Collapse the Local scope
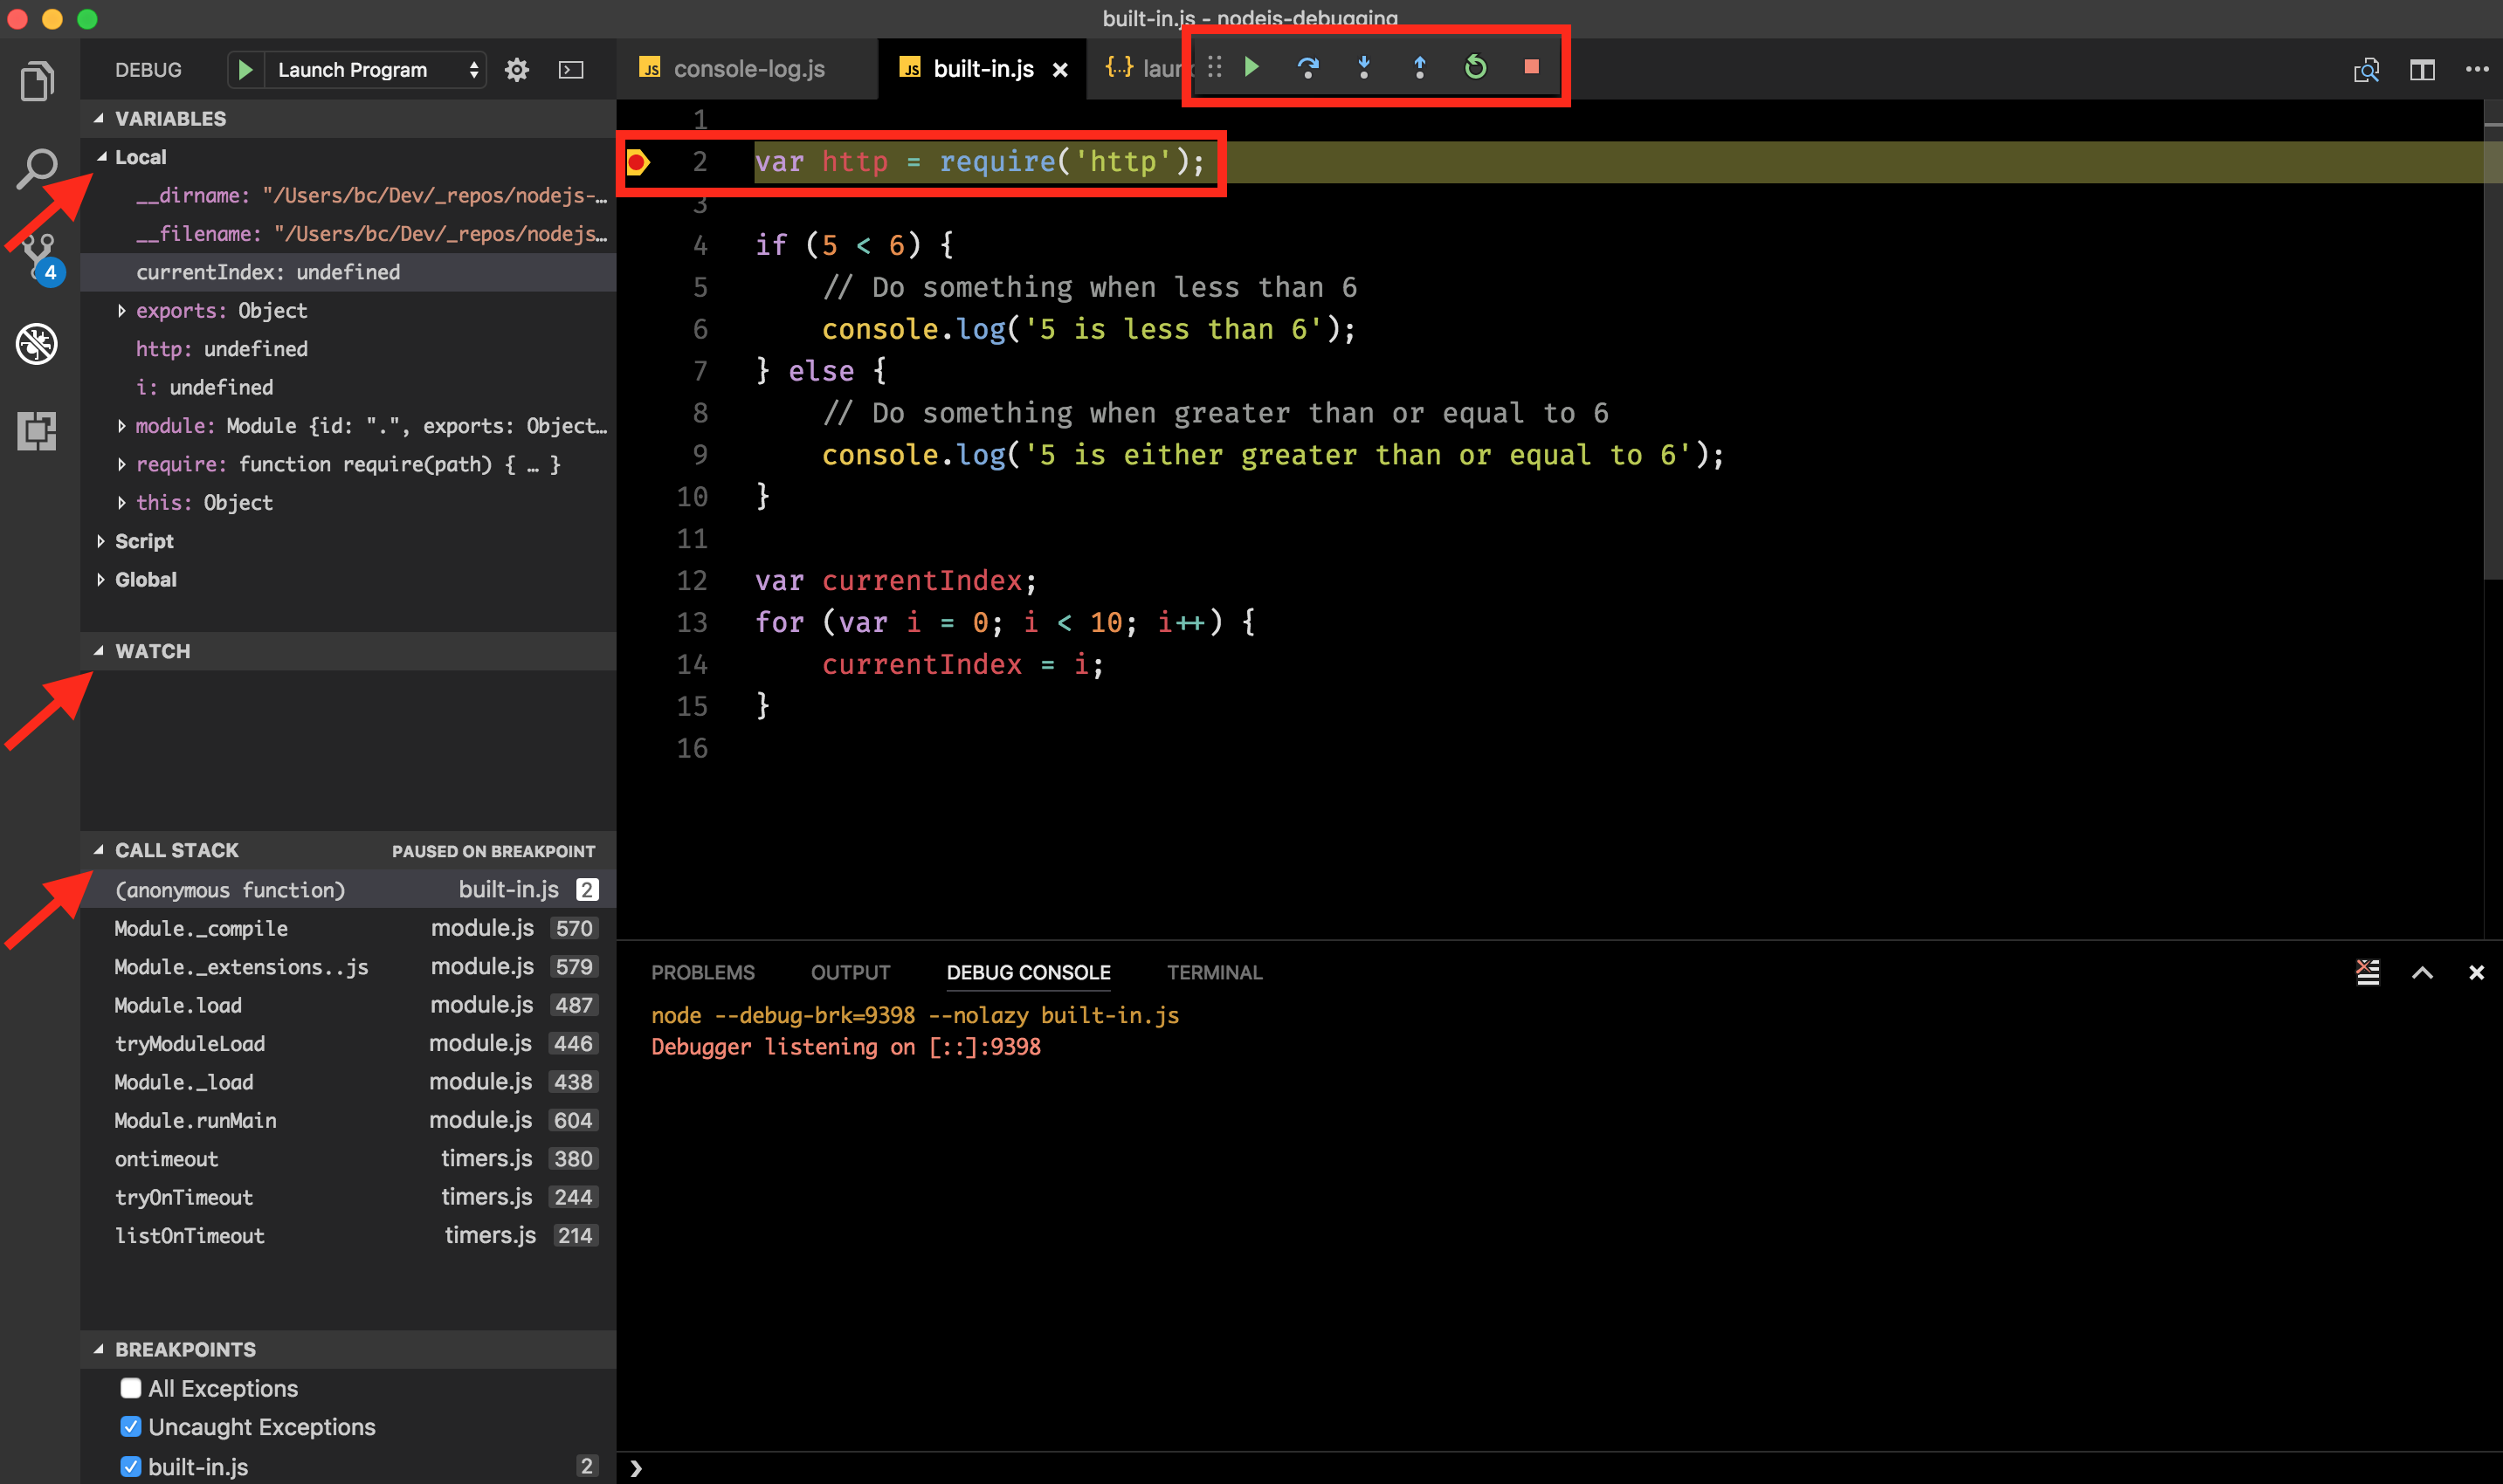 pyautogui.click(x=102, y=157)
